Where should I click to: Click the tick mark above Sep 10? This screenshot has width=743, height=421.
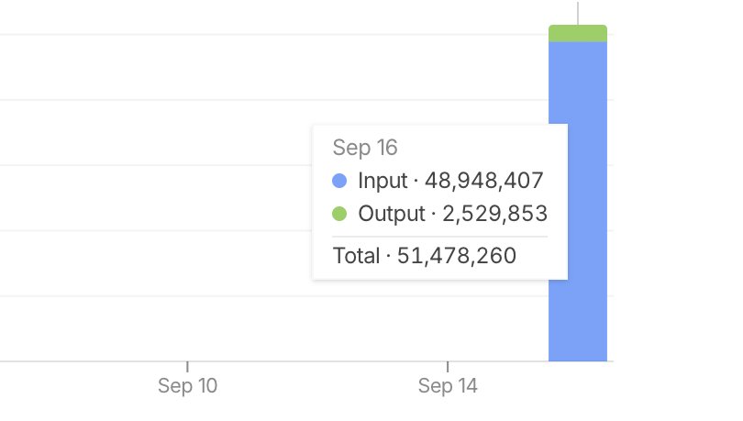click(188, 367)
